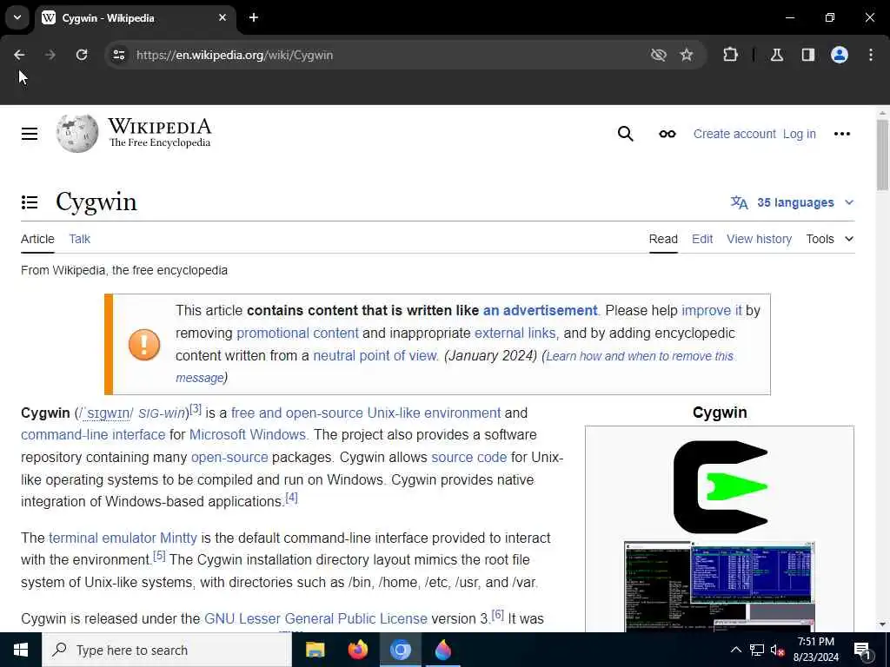This screenshot has width=890, height=667.
Task: Click the IPA pronunciation link for Cygwin
Action: [106, 413]
